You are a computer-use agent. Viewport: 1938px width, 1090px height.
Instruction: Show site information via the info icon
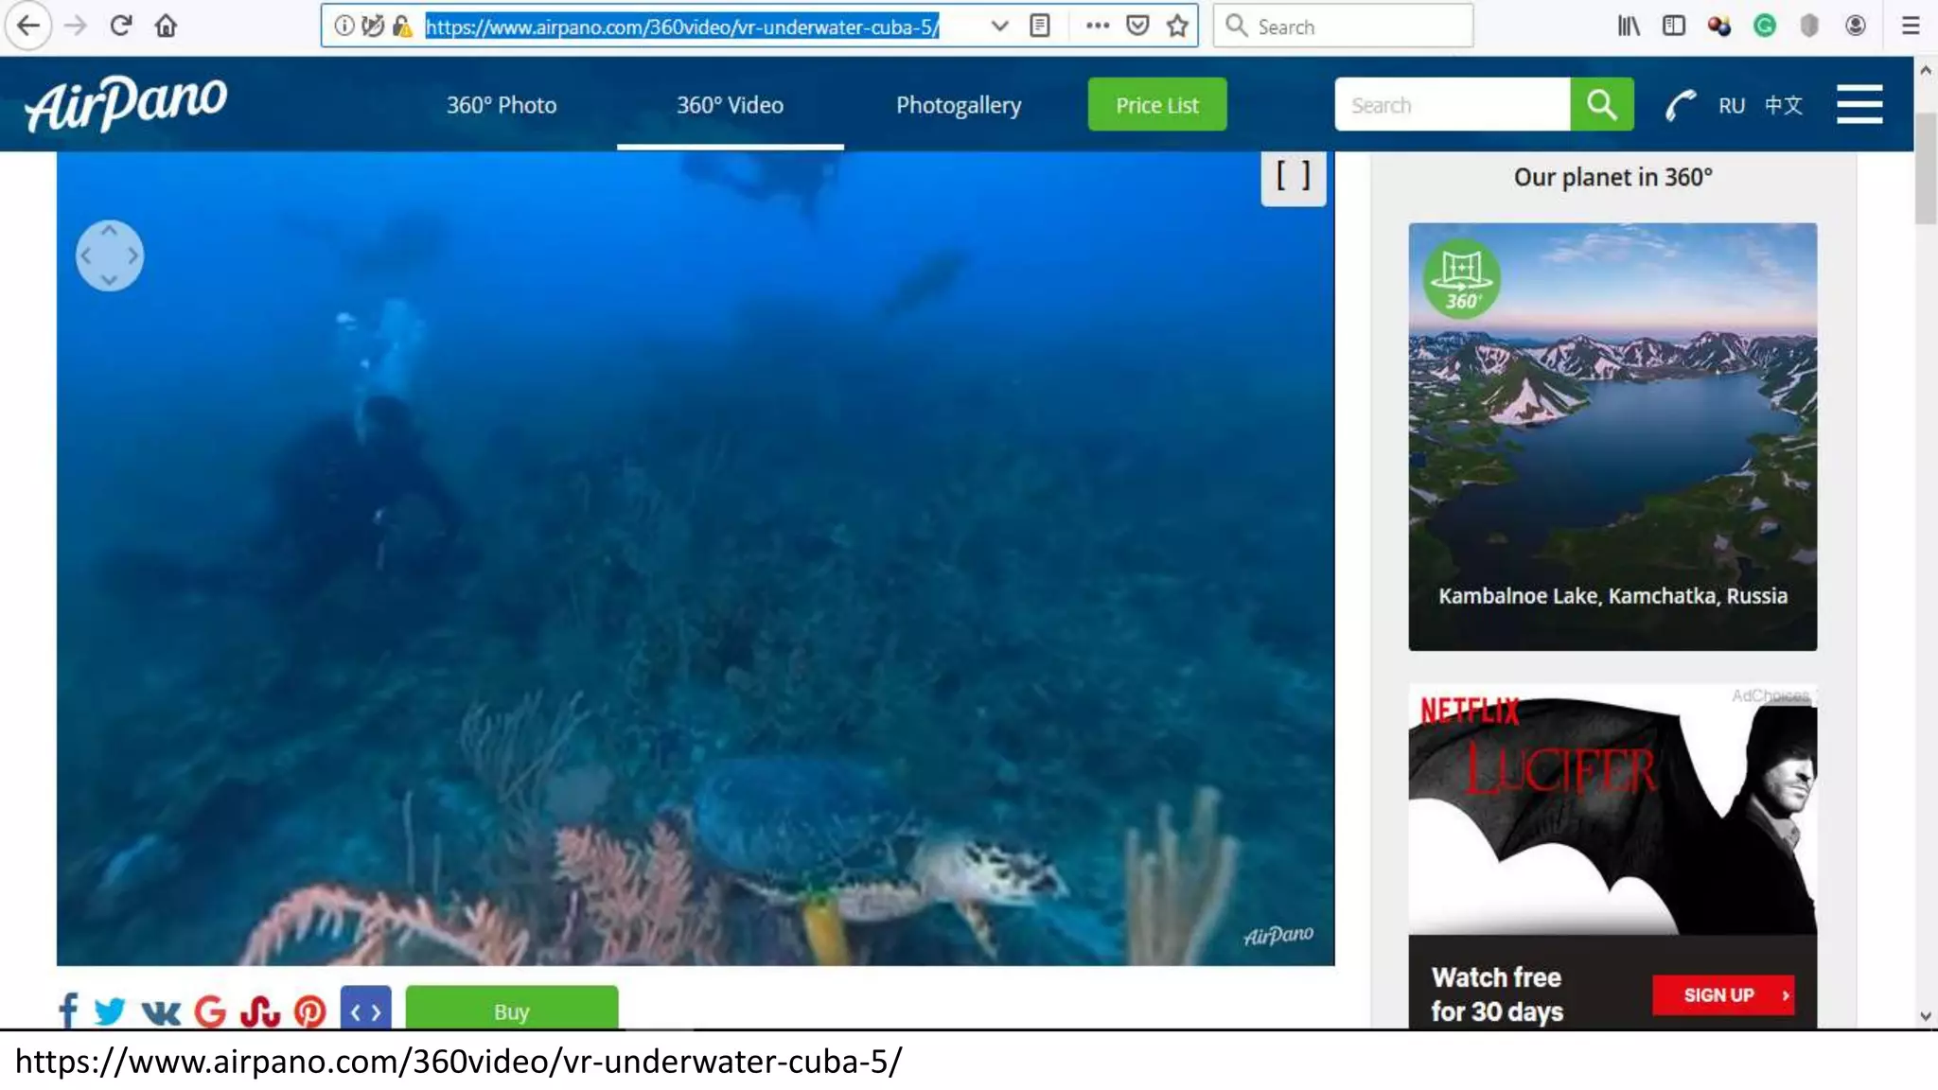click(344, 26)
